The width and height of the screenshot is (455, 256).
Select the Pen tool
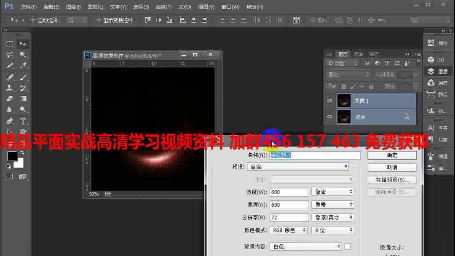(9, 121)
